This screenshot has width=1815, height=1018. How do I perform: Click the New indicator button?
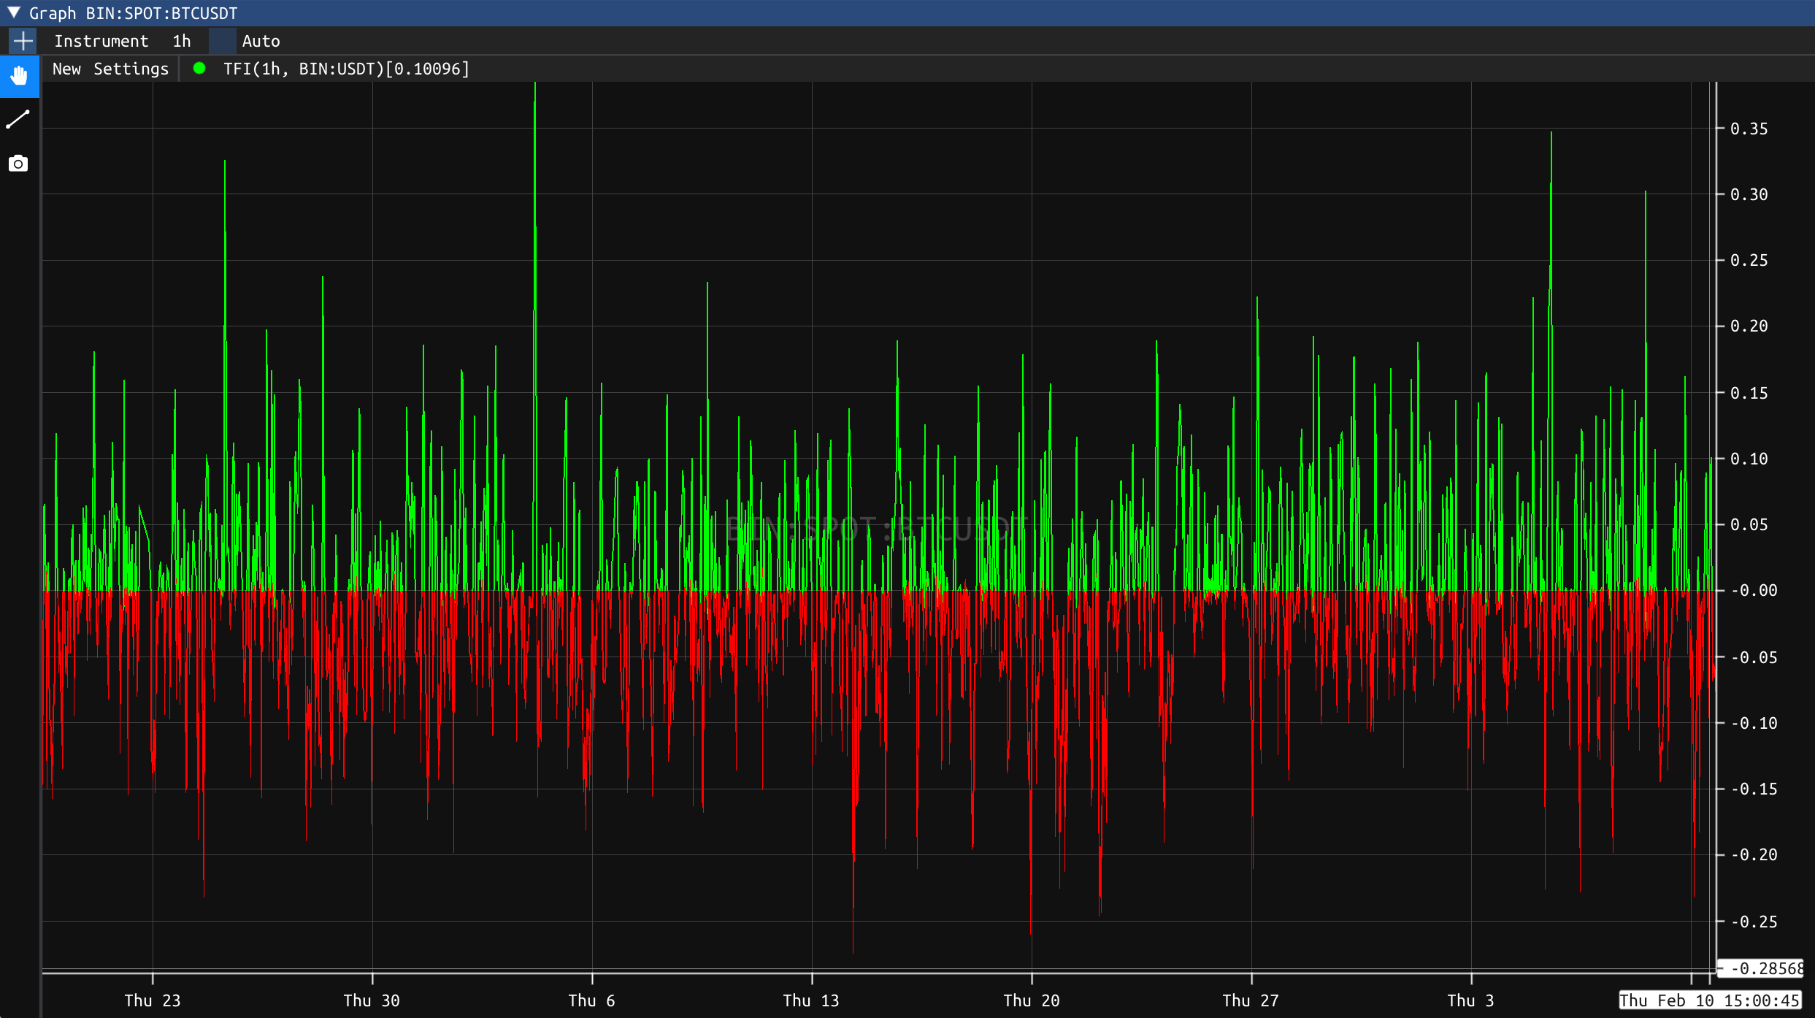coord(66,69)
